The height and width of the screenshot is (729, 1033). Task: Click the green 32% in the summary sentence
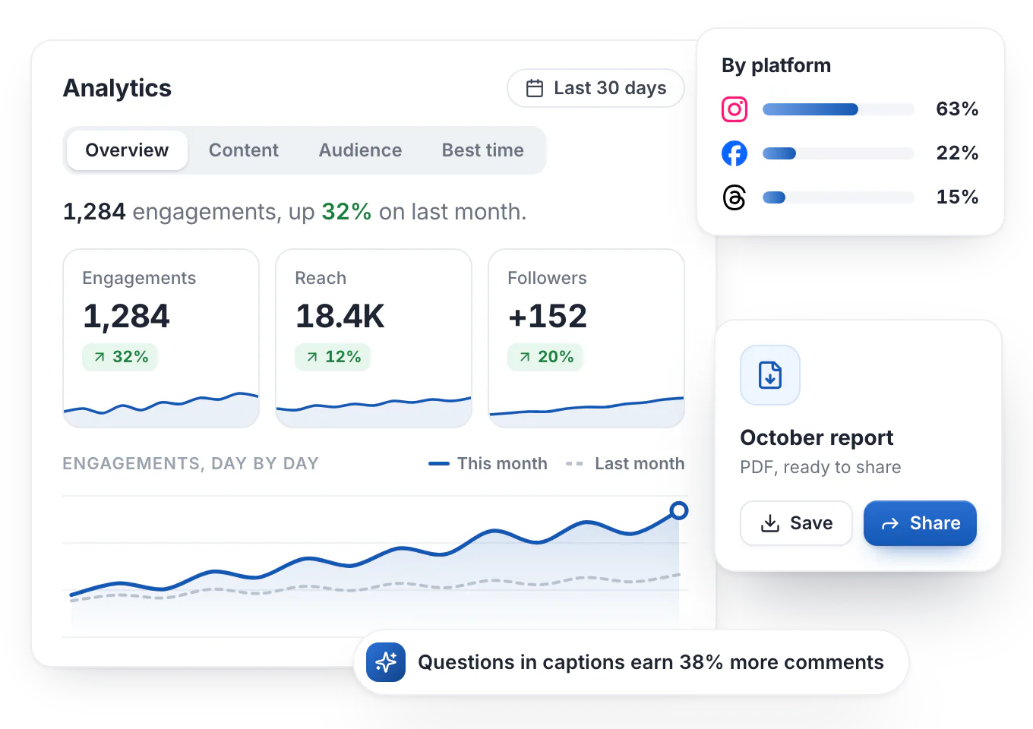[346, 211]
